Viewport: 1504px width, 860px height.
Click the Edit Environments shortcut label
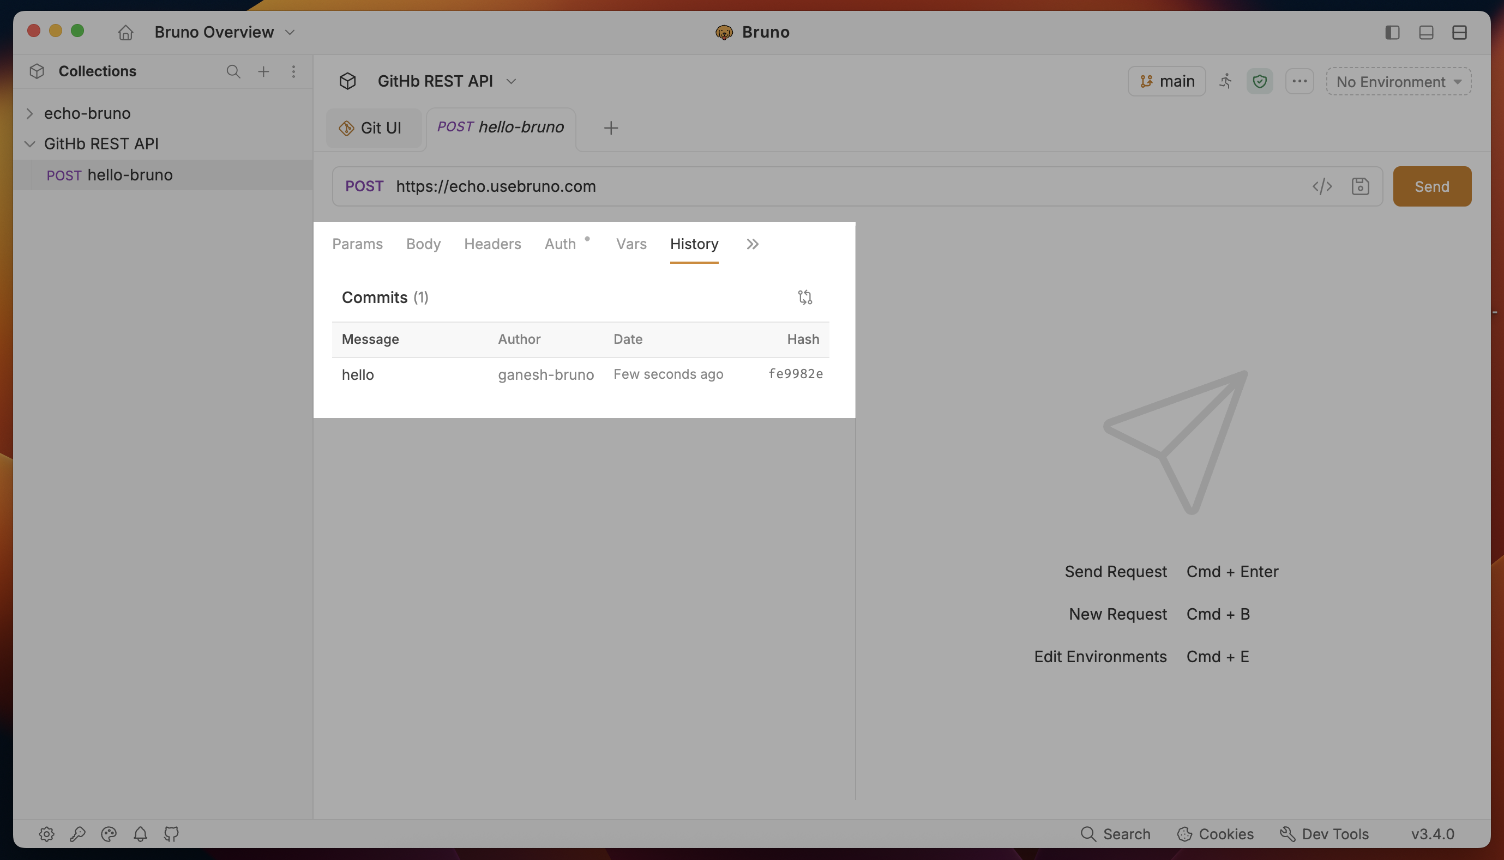[1100, 657]
